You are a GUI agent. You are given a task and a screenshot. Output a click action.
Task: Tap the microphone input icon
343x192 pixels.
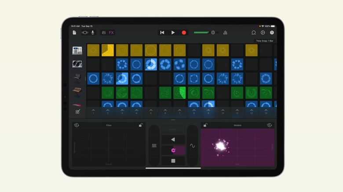pyautogui.click(x=93, y=32)
